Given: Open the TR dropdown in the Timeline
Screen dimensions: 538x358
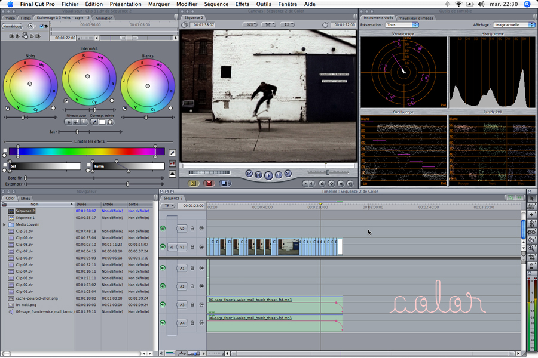Looking at the screenshot, I should click(168, 206).
